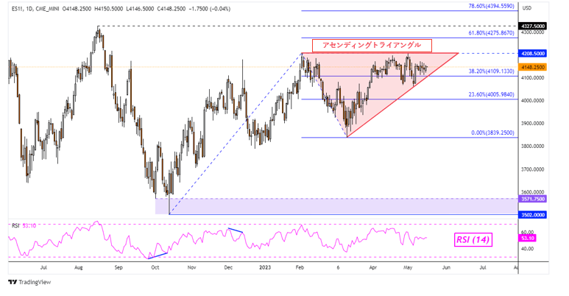Click the Nov time axis label
Screen dimensions: 569x296
tap(191, 268)
